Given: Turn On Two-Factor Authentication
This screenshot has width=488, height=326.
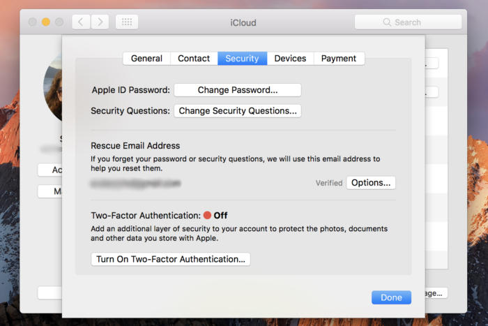Looking at the screenshot, I should tap(171, 259).
